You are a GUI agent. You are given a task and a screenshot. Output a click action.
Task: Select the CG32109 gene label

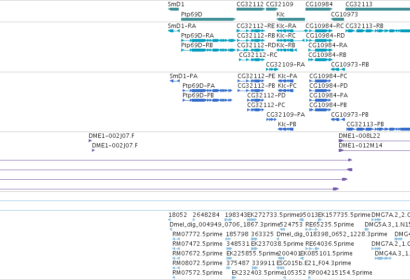[x=279, y=4]
